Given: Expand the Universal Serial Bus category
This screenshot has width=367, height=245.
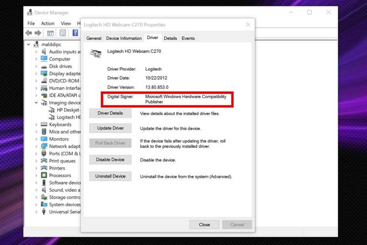Looking at the screenshot, I should 36,212.
